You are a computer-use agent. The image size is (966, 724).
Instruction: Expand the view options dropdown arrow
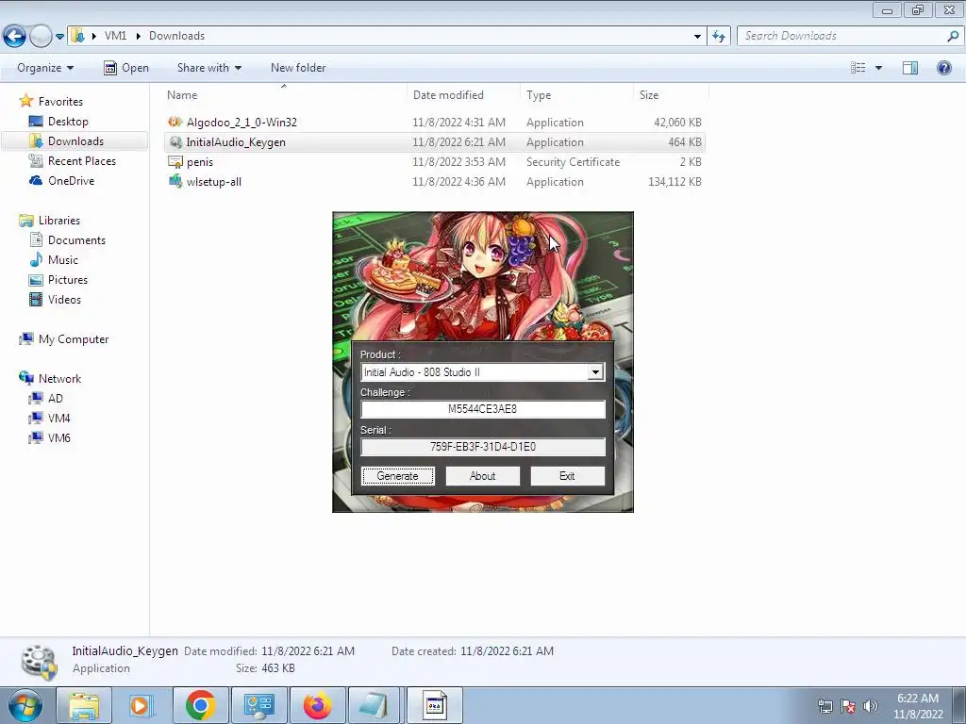878,68
